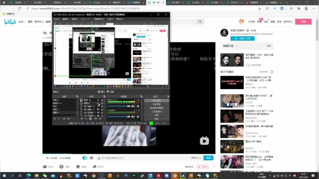Follow the uploader with the 关注 button

tap(242, 39)
